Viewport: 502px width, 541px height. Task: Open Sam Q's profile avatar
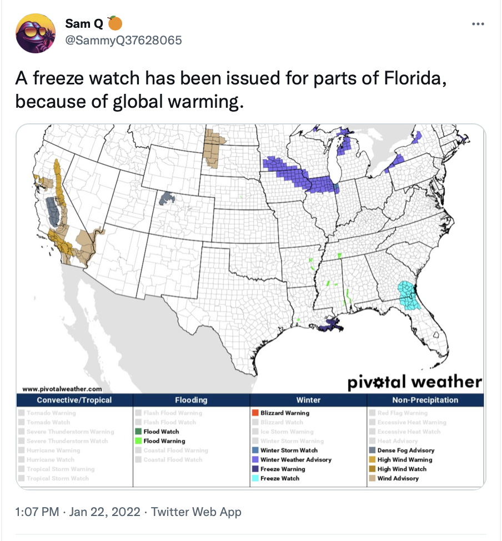[36, 33]
